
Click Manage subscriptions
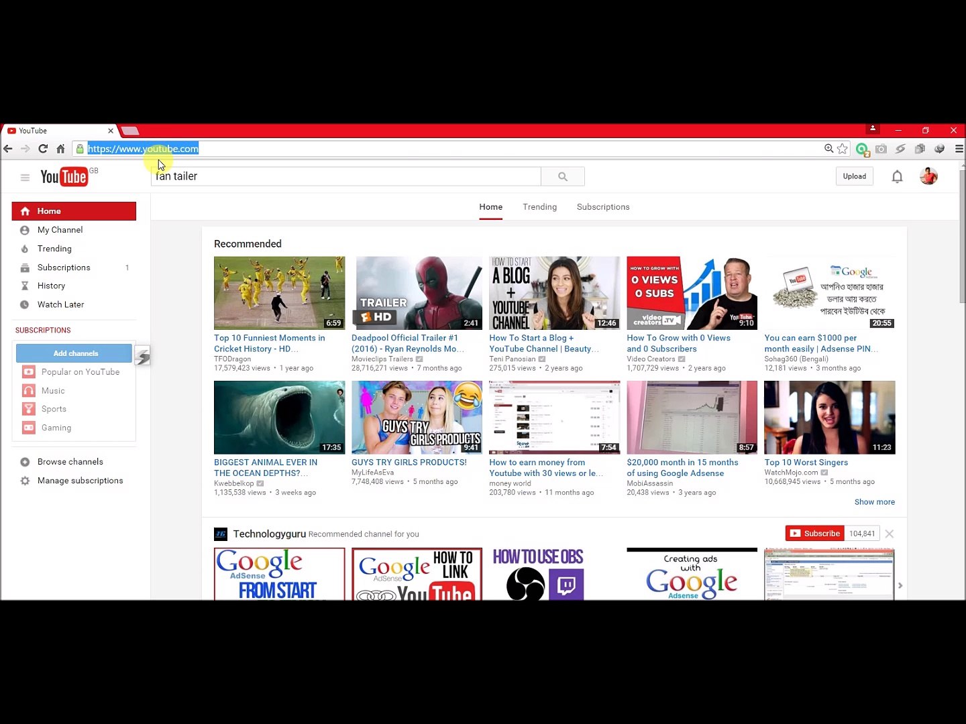tap(80, 481)
